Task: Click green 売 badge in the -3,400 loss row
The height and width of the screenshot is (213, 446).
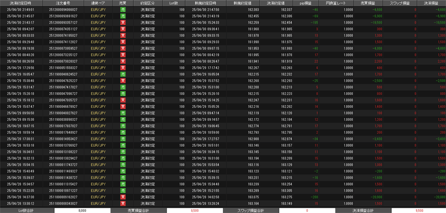Action: (123, 138)
